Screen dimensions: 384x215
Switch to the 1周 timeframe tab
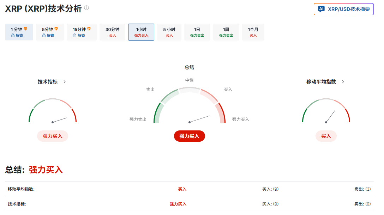click(x=226, y=32)
